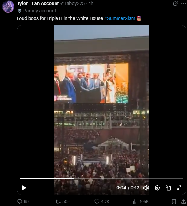Mute the video volume
Viewport: 187px width, 206px height.
coord(146,188)
